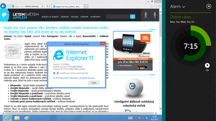Click Action Center flag tray icon
Screen dimensions: 216x121
(139, 118)
